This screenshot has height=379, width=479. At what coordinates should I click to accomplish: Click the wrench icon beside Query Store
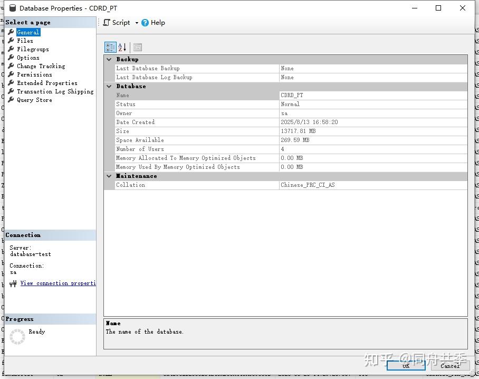11,100
